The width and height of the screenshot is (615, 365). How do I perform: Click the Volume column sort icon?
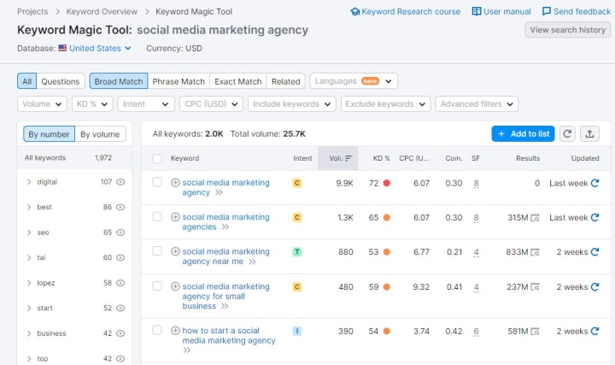(x=348, y=158)
